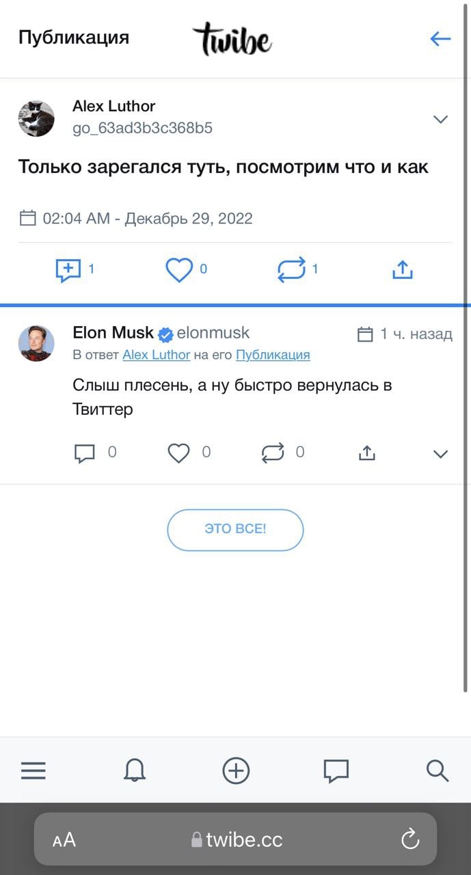Reply to Alex Luthor's post via comment icon

pyautogui.click(x=68, y=271)
